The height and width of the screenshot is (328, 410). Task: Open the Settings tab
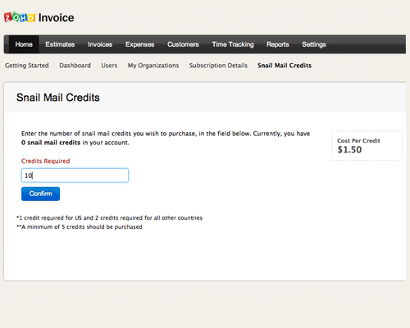tap(314, 44)
